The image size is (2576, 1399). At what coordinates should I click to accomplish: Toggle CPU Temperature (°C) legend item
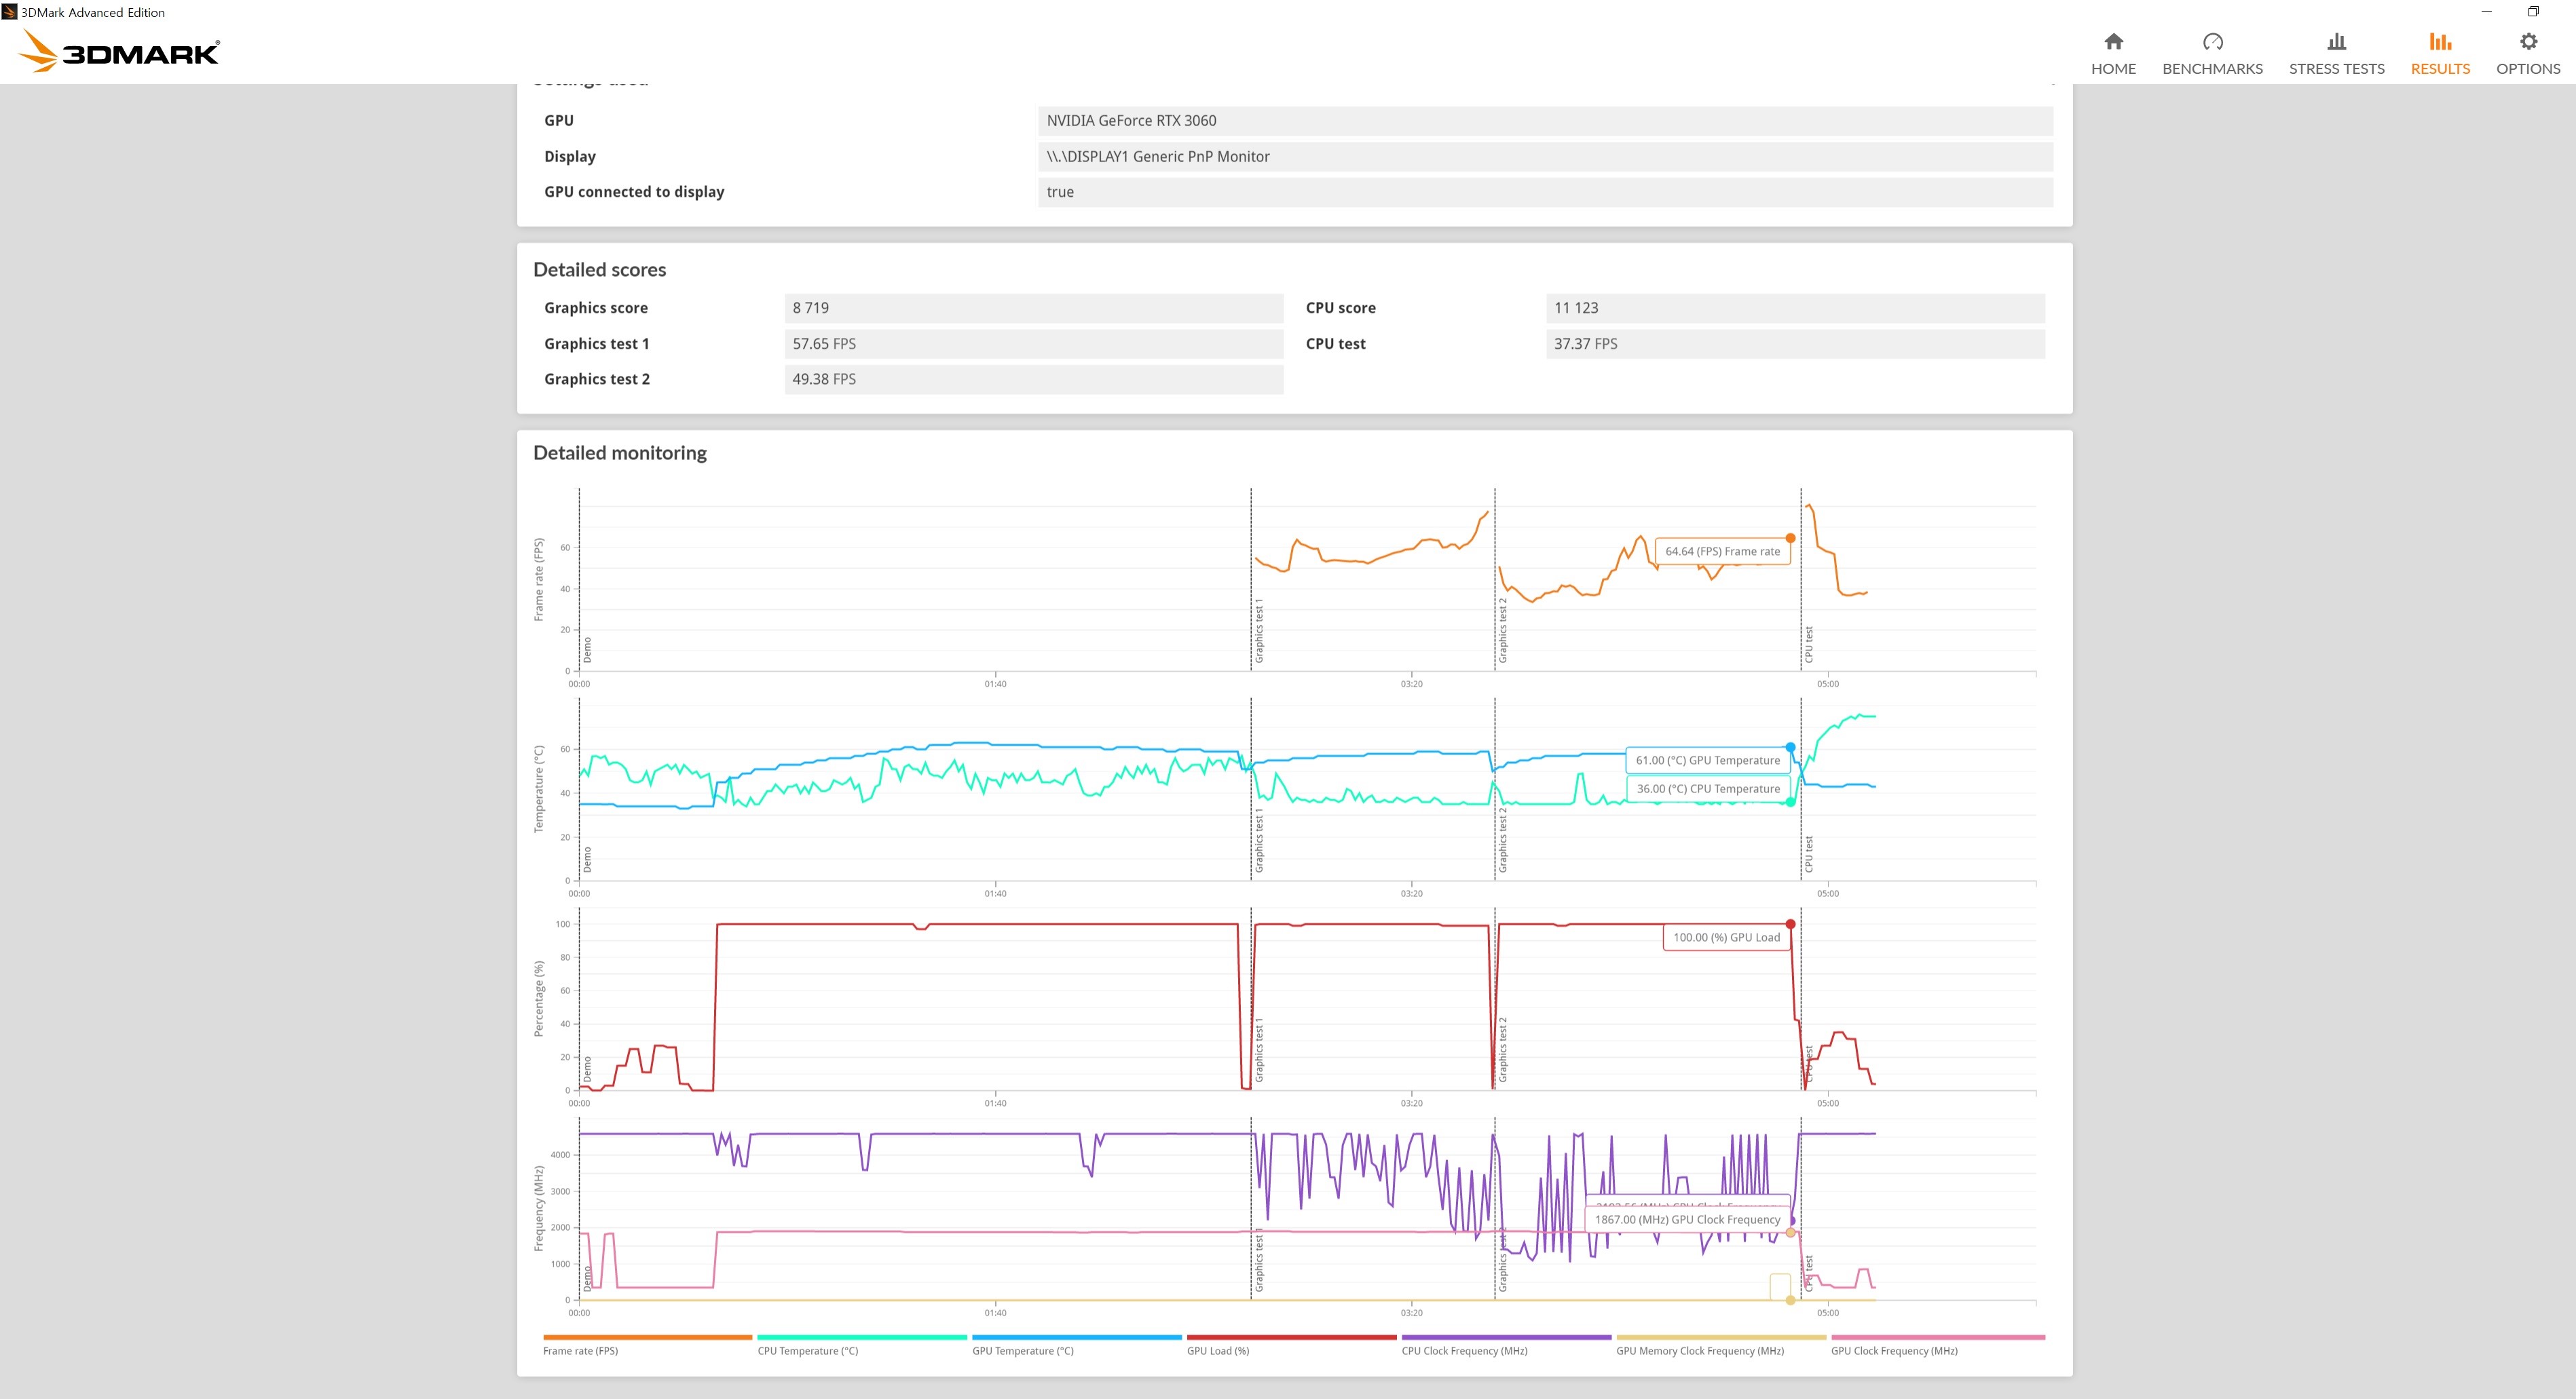(862, 1345)
